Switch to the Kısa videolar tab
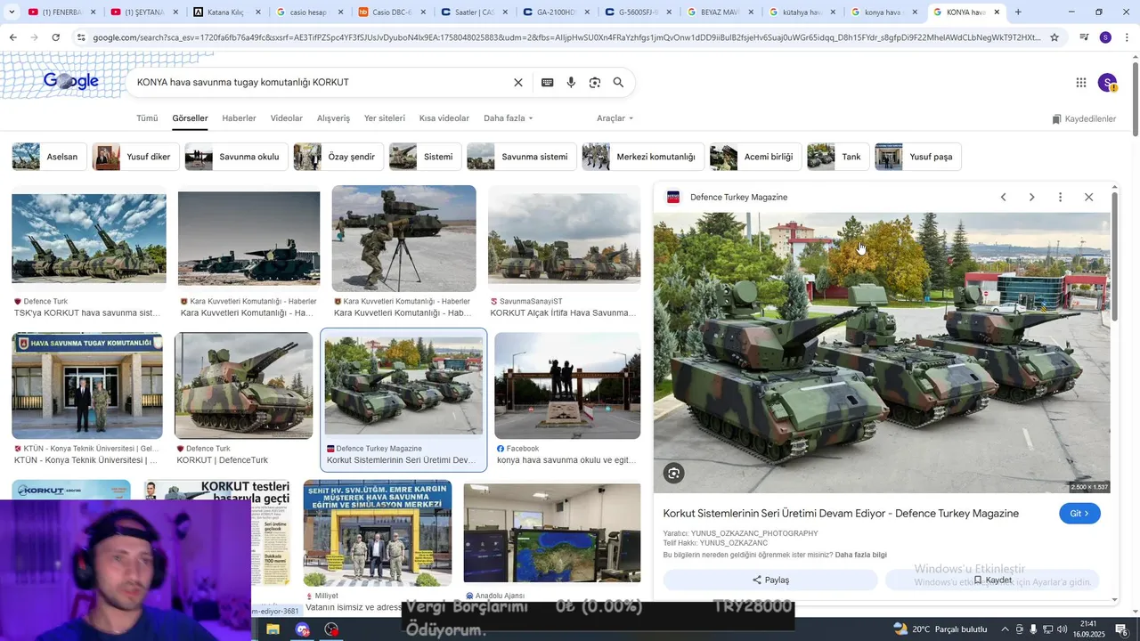This screenshot has width=1140, height=641. coord(444,118)
